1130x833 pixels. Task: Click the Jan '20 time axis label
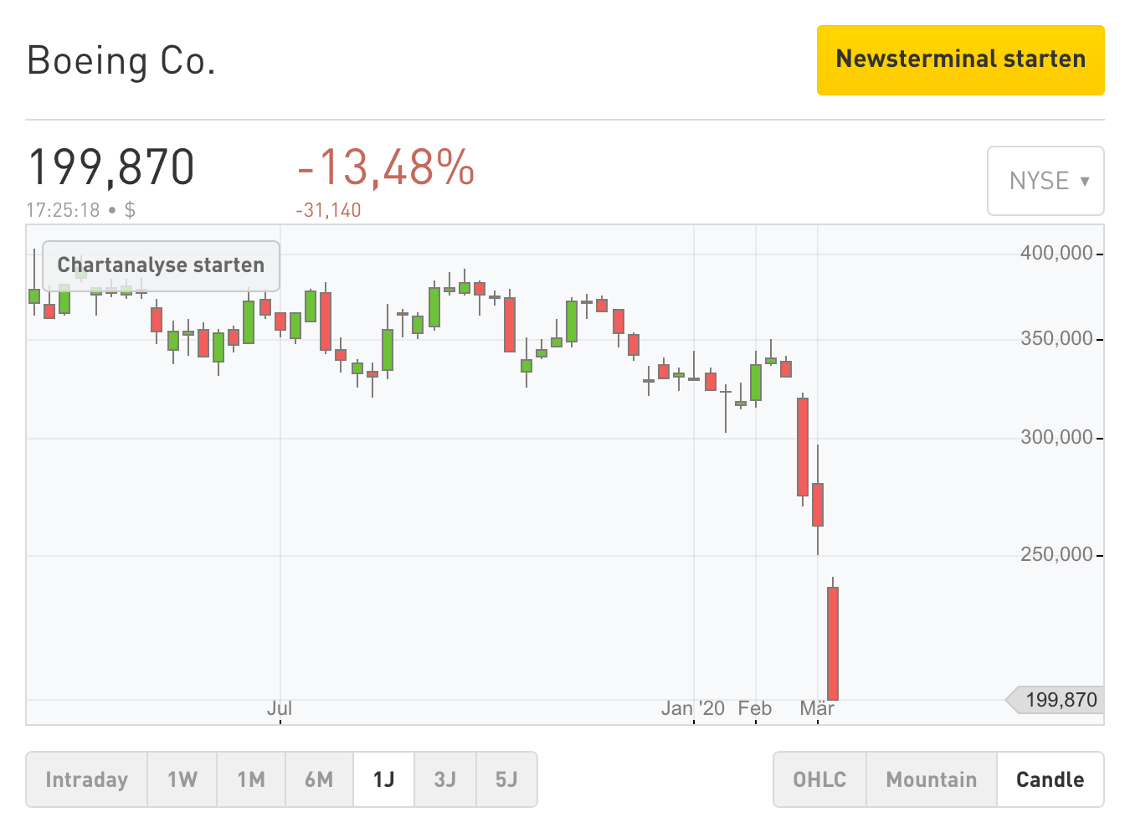pos(692,708)
